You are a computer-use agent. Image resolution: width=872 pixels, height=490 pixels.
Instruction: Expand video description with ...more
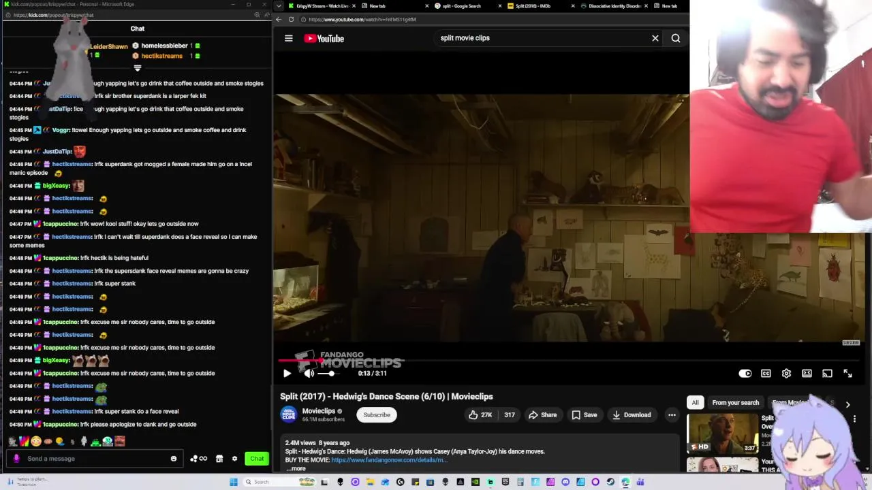[x=296, y=468]
